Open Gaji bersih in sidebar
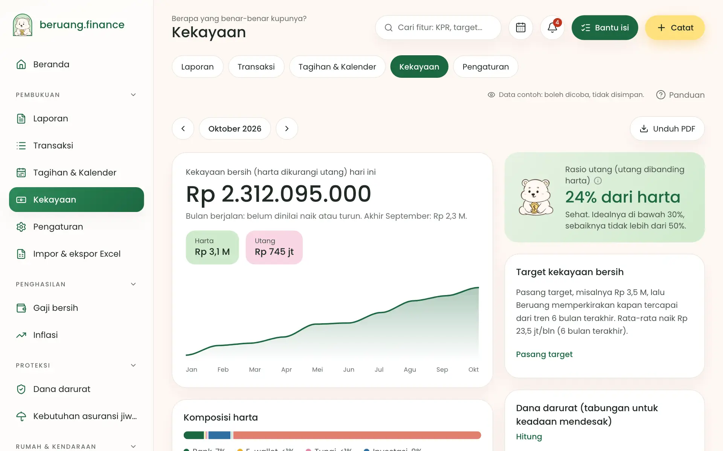Viewport: 723px width, 451px height. tap(76, 308)
